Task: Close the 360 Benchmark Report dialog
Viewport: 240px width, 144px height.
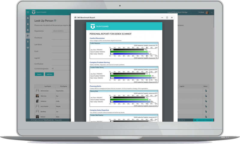Action: (172, 18)
